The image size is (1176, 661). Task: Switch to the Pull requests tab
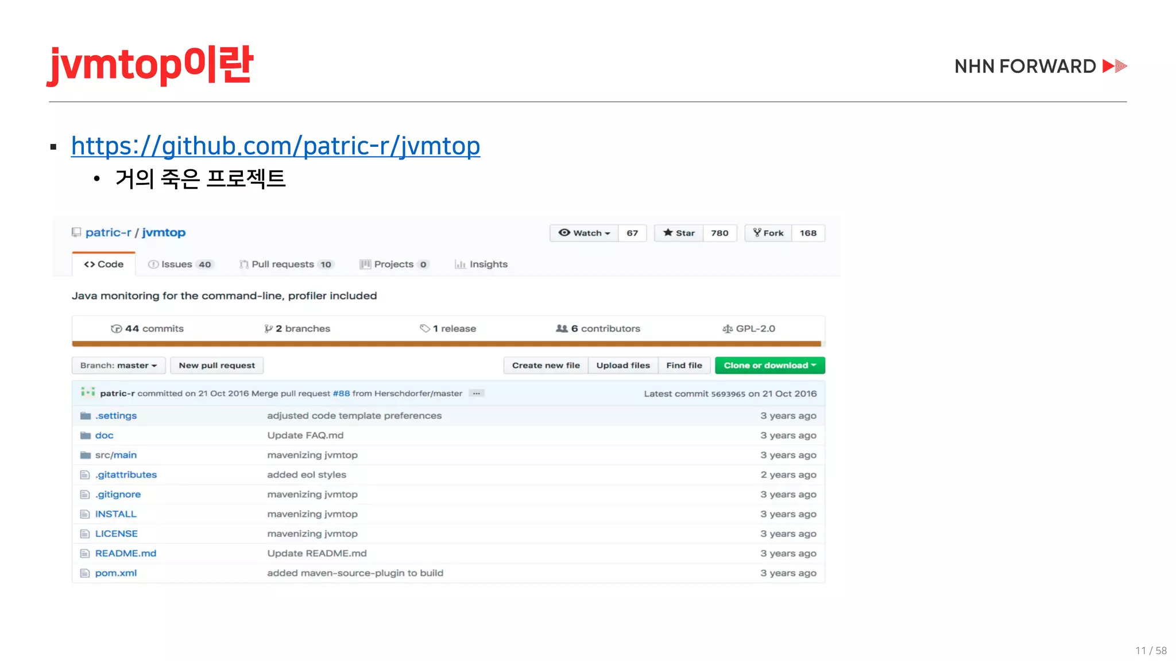[x=286, y=264]
